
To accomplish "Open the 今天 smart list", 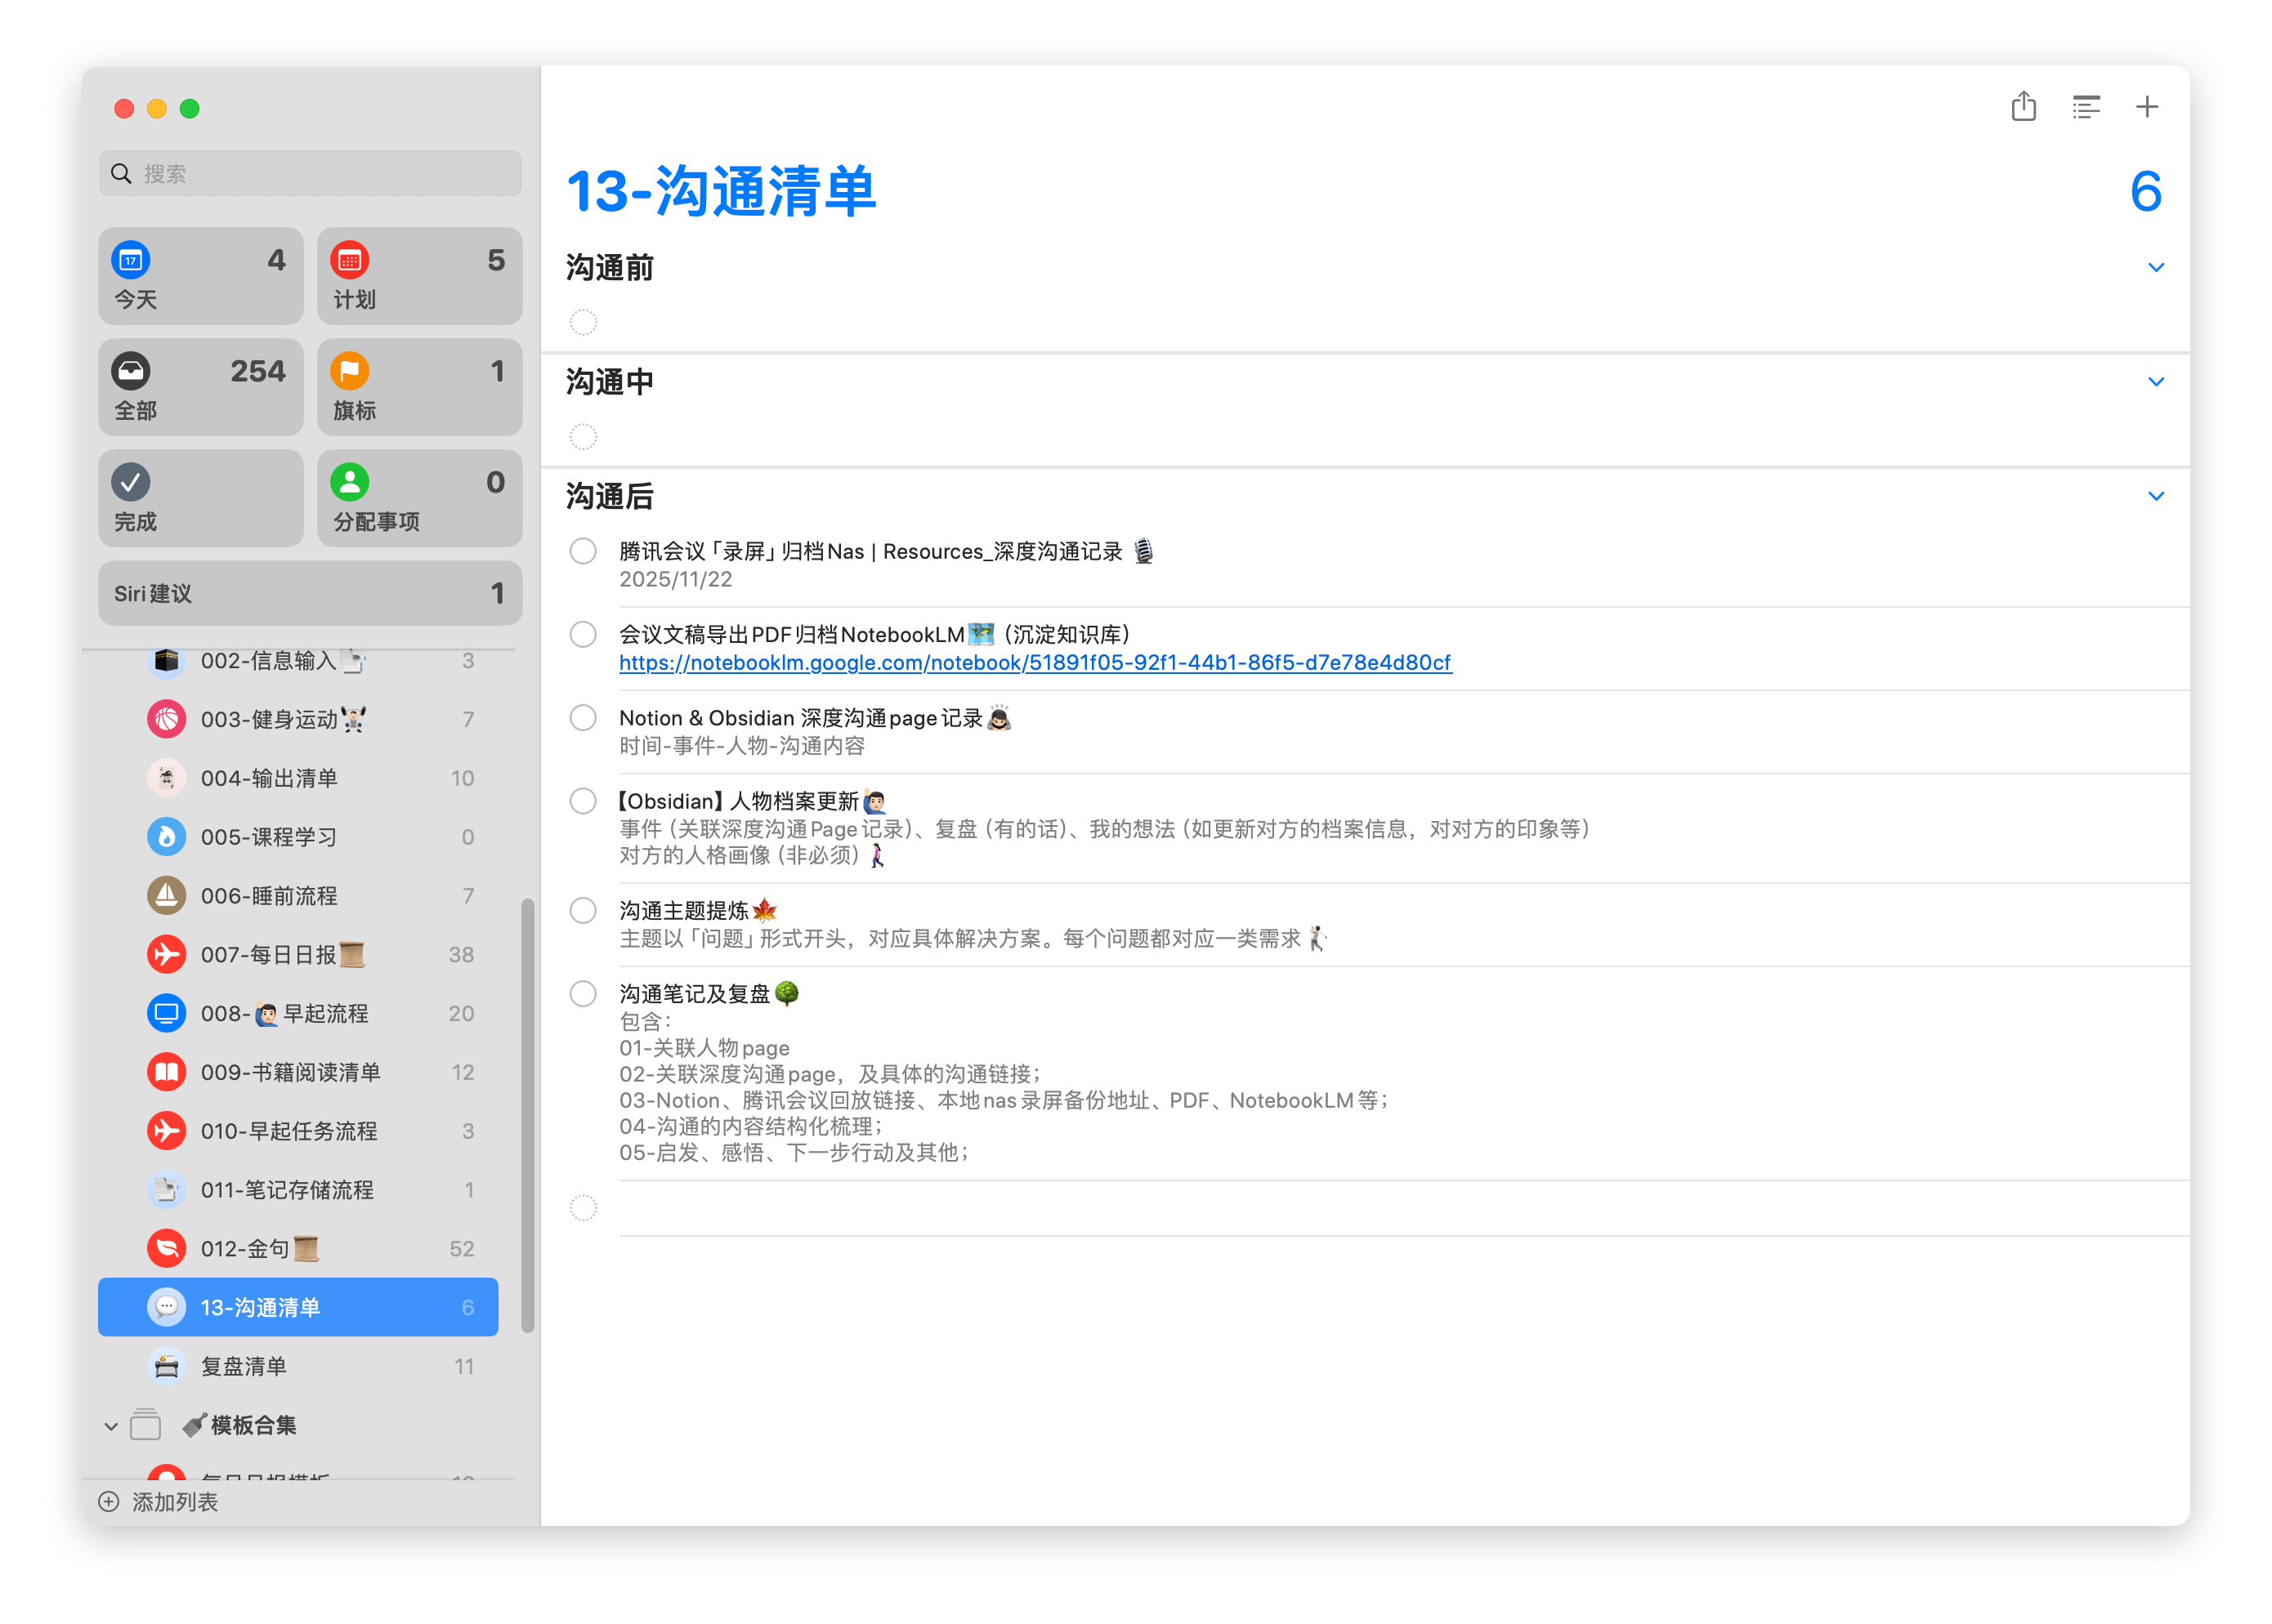I will [200, 276].
